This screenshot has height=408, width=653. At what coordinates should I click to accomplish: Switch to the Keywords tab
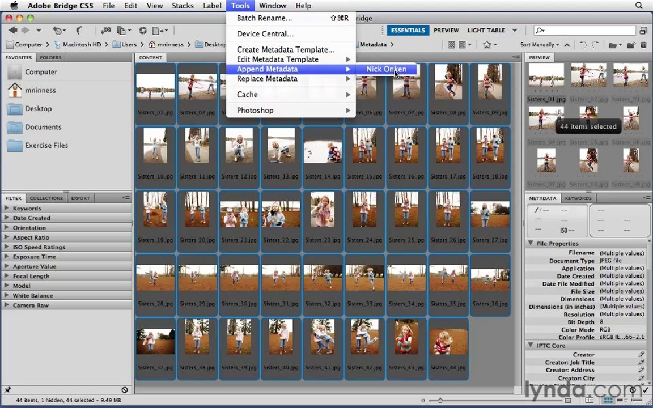[x=578, y=198]
